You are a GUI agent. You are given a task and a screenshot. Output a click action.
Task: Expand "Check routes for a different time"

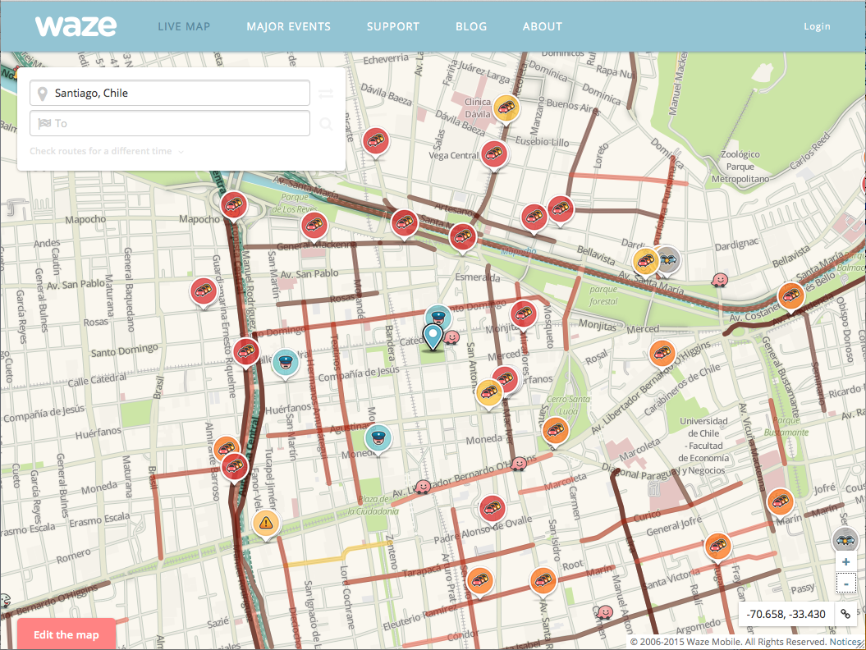click(x=106, y=151)
